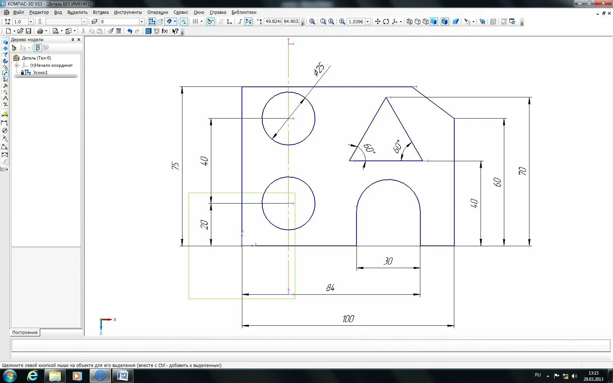Viewport: 613px width, 383px height.
Task: Expand the compact panel bottom arrow
Action: pyautogui.click(x=6, y=169)
